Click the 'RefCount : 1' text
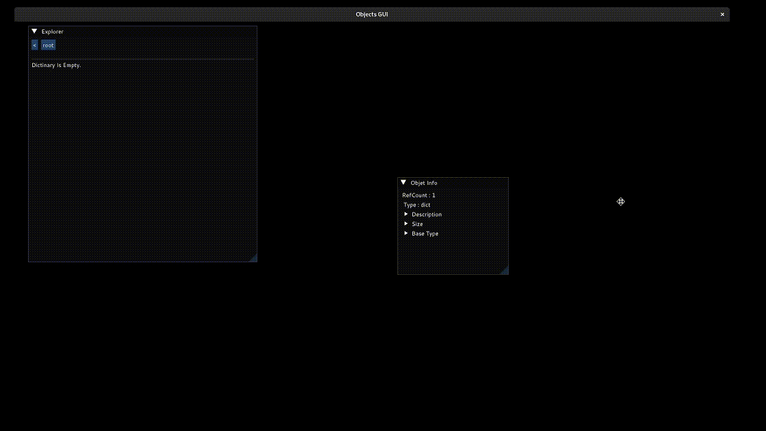This screenshot has height=431, width=766. [419, 195]
